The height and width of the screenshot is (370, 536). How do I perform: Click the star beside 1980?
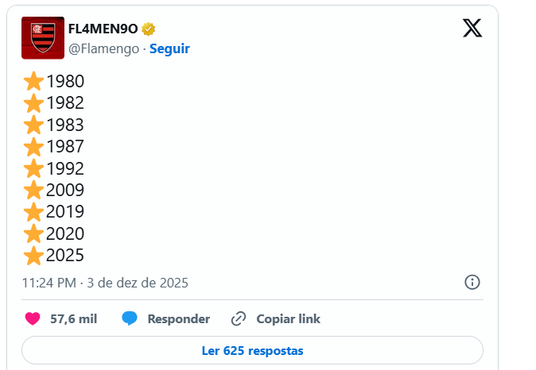click(x=33, y=82)
